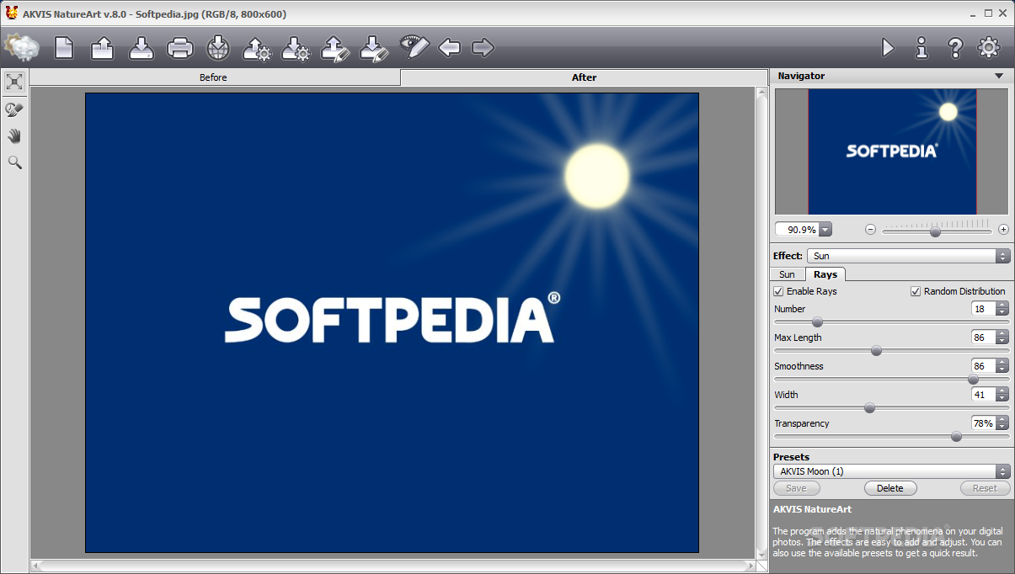
Task: Click the Smoothness slider track
Action: point(891,379)
